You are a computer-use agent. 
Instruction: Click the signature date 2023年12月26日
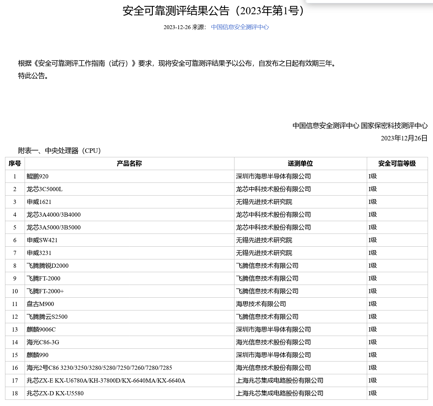point(404,138)
